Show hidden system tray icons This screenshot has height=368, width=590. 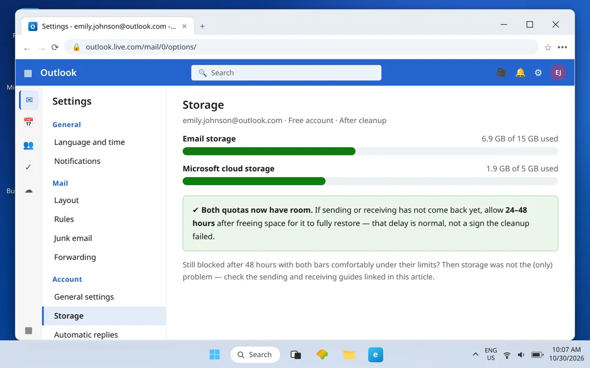coord(475,354)
